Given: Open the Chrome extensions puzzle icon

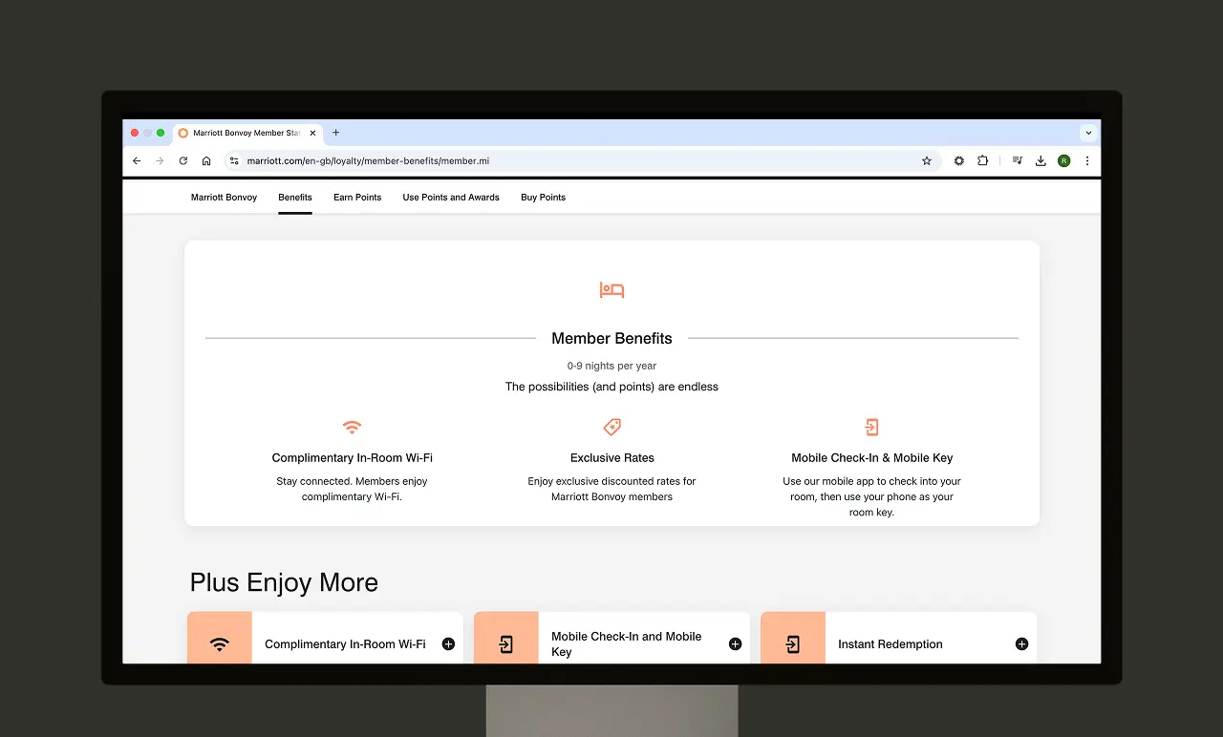Looking at the screenshot, I should [982, 160].
